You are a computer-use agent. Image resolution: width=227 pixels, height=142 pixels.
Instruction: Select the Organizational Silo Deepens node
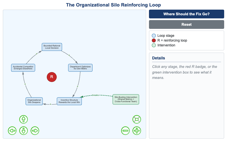tap(34, 101)
